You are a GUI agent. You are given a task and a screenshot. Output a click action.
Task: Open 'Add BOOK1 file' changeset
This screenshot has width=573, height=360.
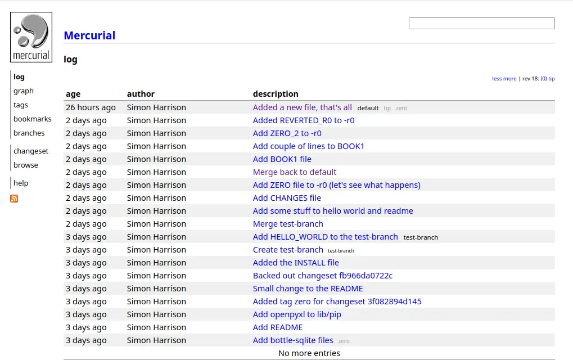point(282,159)
